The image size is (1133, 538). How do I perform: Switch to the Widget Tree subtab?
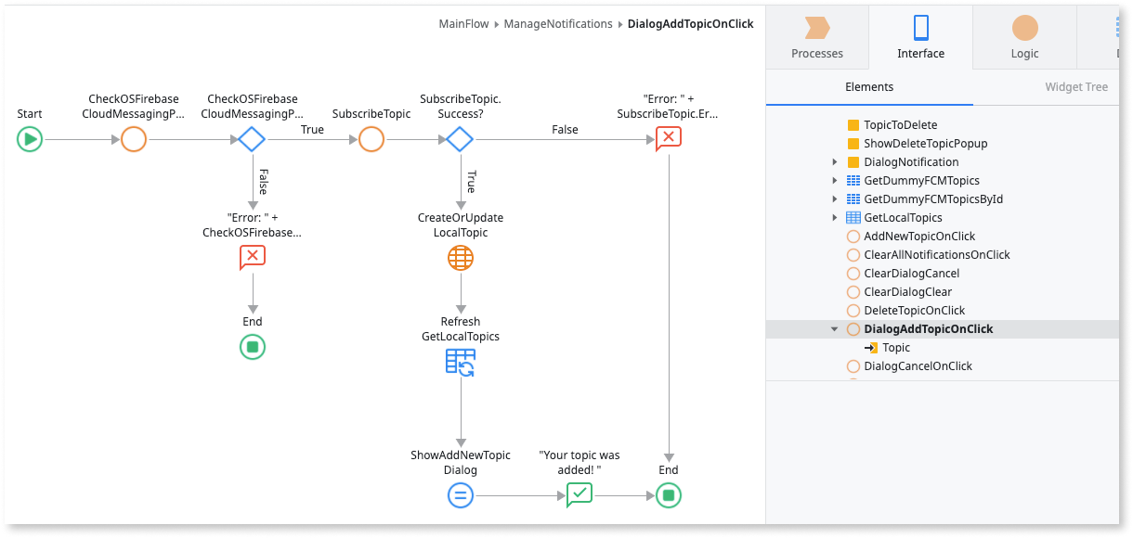click(x=1076, y=87)
